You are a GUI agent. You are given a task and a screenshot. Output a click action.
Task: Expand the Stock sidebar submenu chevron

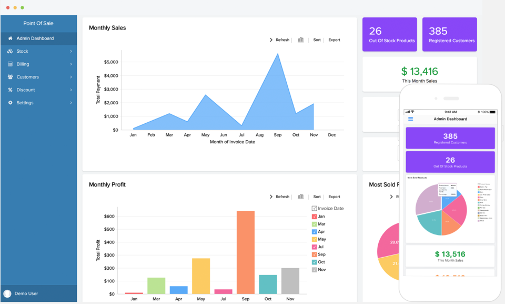point(71,51)
